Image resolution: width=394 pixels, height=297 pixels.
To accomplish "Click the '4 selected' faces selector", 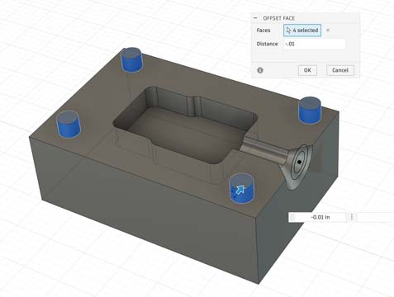I will [302, 31].
